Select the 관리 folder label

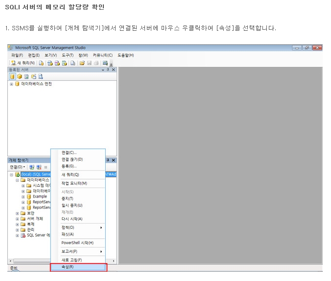point(31,229)
